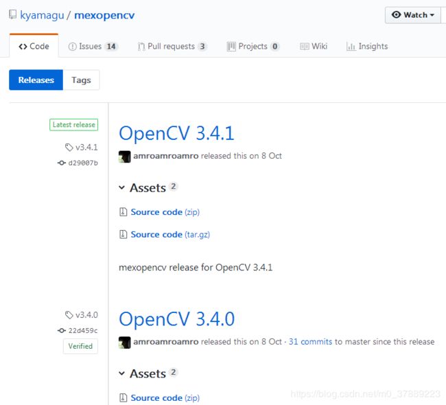Screen dimensions: 446x405
Task: Click the repository book icon beside kyamagu
Action: point(12,14)
